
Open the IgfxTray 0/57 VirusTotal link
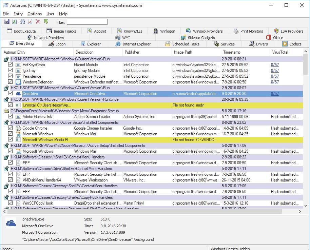(x=275, y=71)
